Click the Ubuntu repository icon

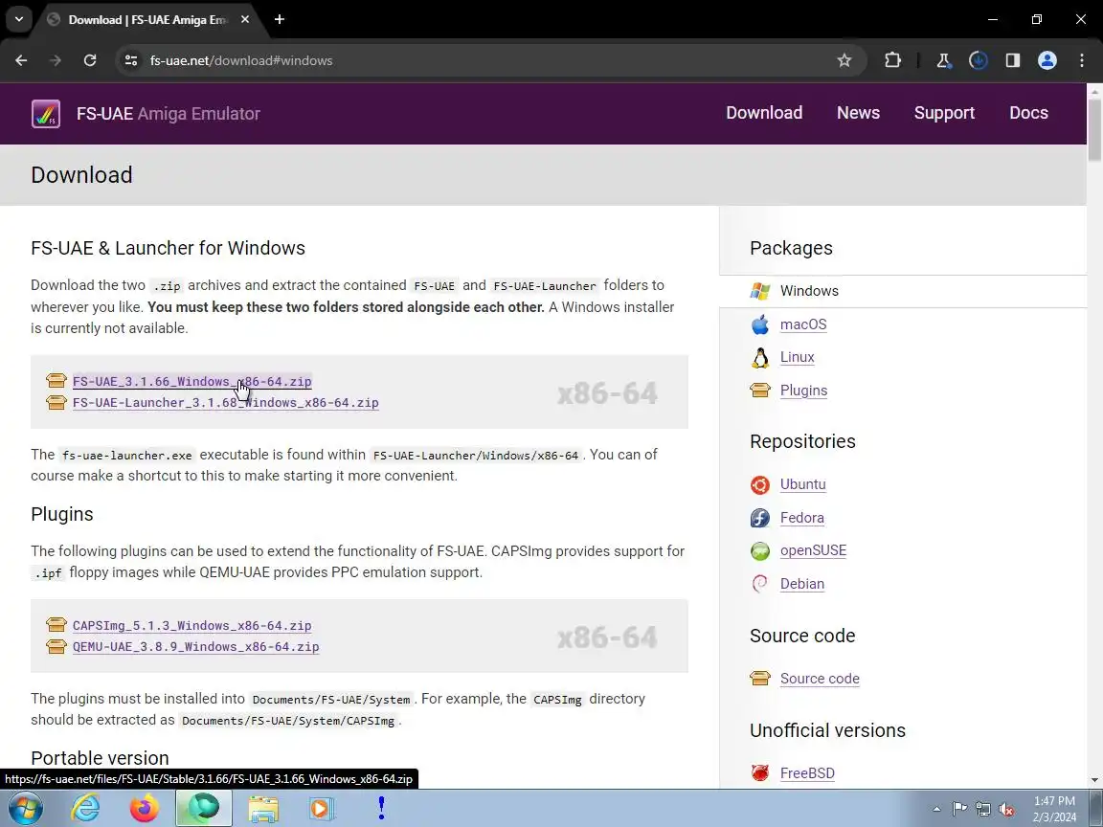coord(759,484)
